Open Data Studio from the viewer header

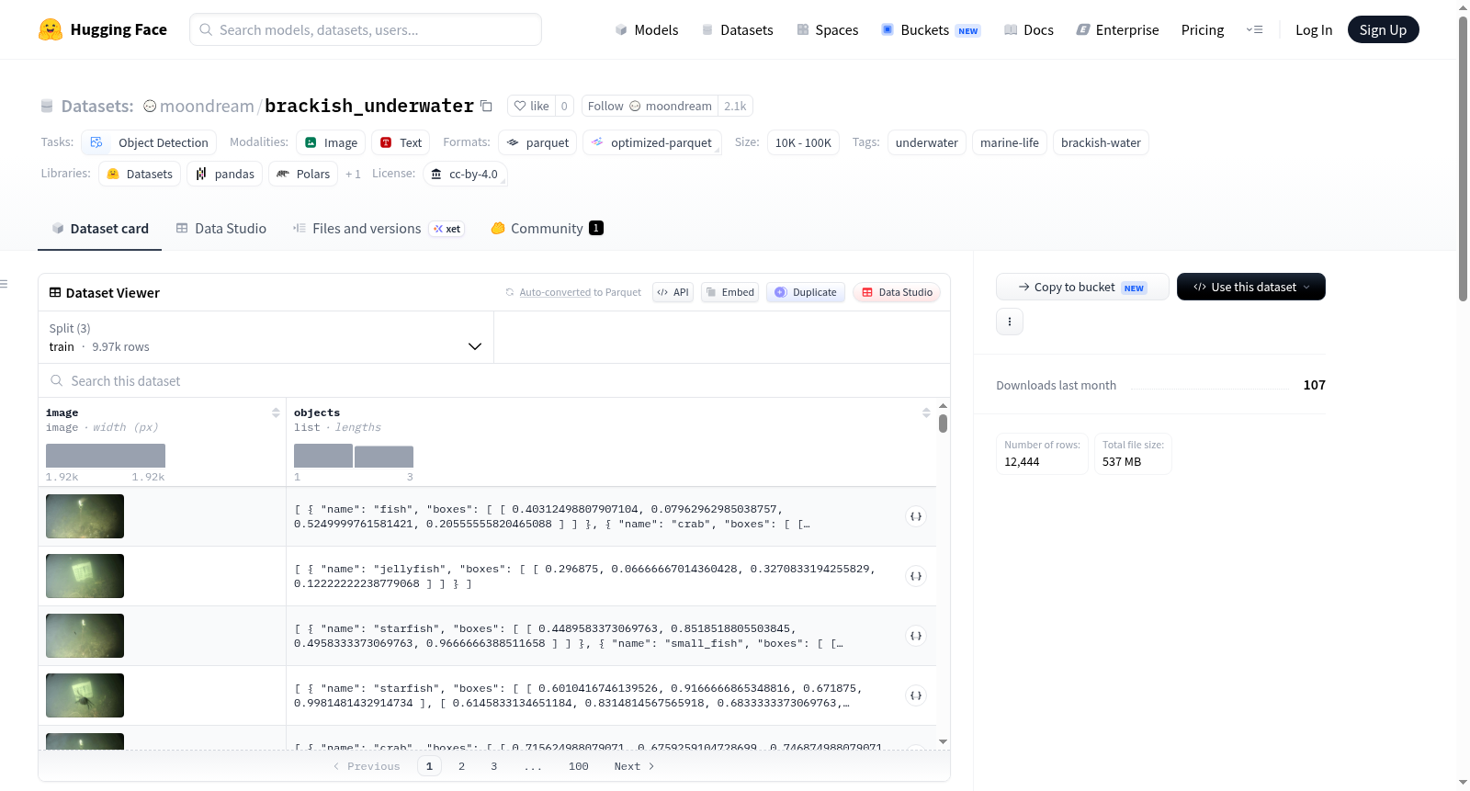[x=897, y=292]
